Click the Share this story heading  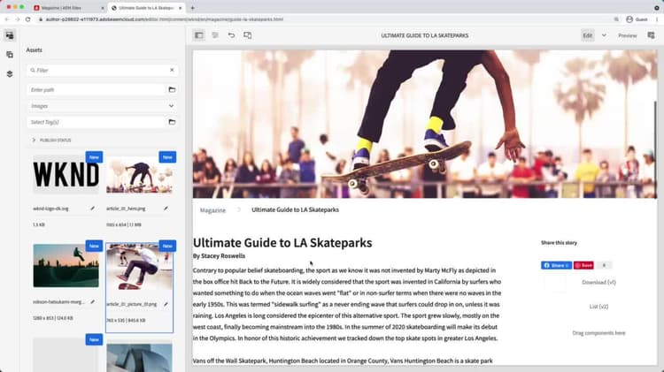coord(559,243)
